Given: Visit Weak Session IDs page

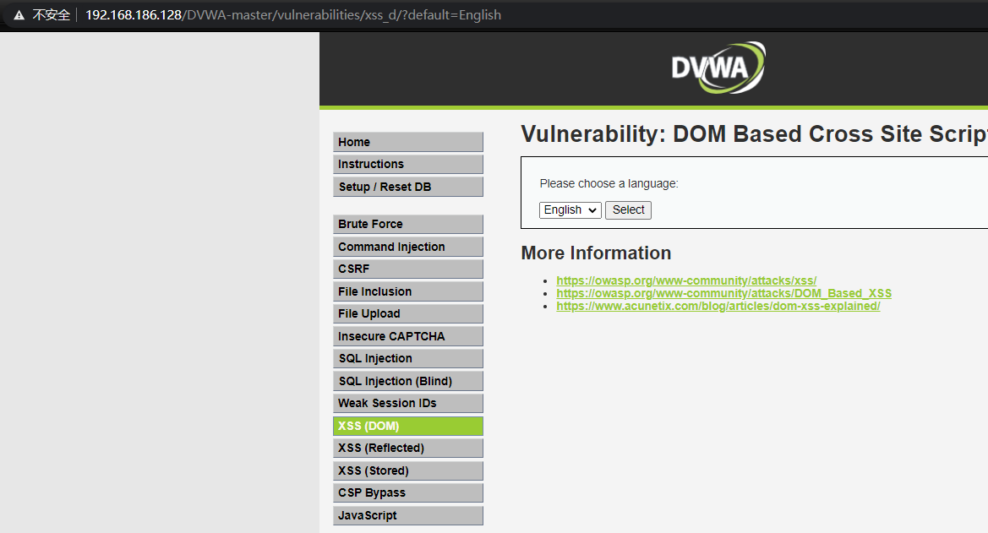Looking at the screenshot, I should point(407,403).
